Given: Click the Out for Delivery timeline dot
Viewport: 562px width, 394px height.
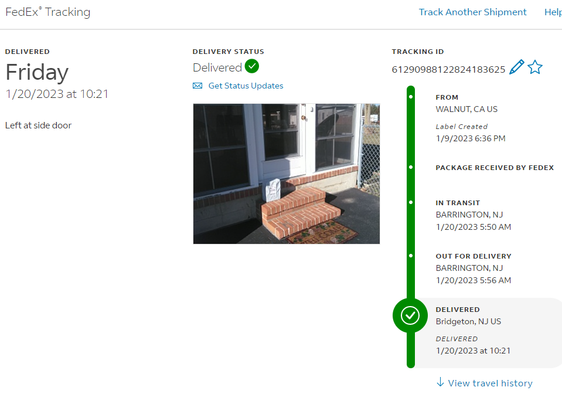Looking at the screenshot, I should 411,256.
